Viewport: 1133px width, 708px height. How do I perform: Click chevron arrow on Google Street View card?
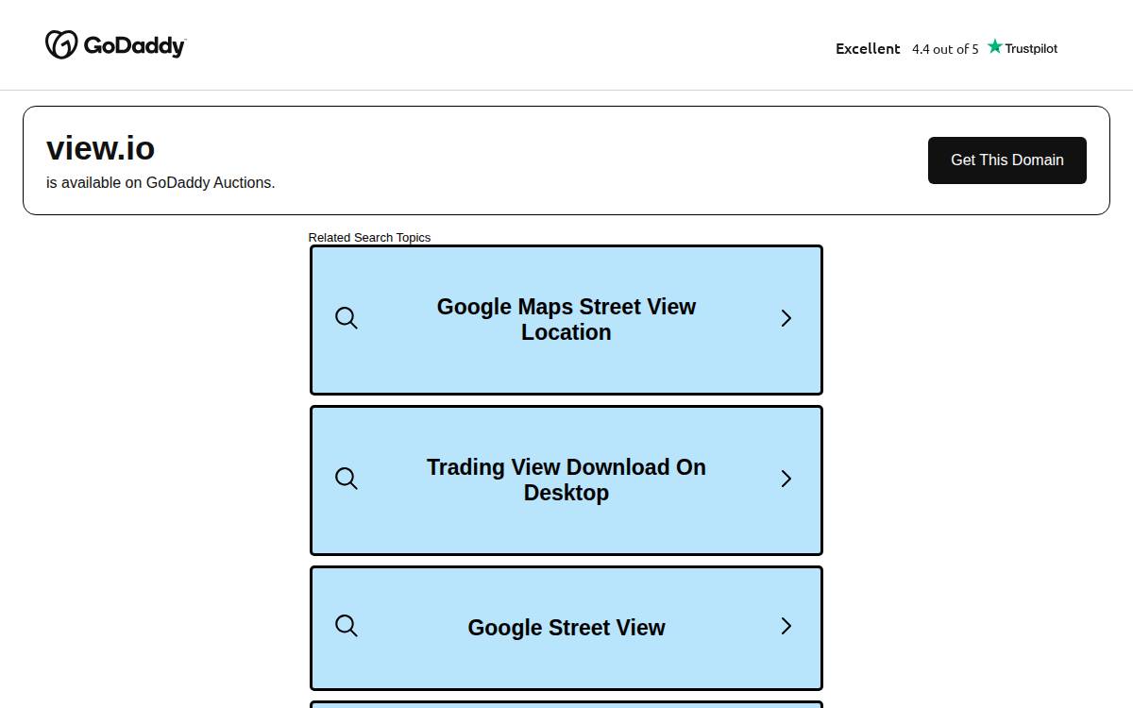pyautogui.click(x=786, y=626)
